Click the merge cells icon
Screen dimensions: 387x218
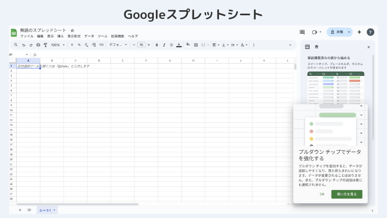[203, 45]
